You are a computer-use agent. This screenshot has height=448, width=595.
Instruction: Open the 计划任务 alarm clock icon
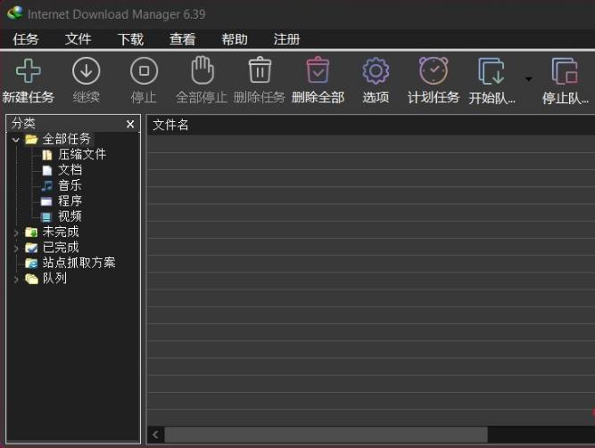click(434, 70)
